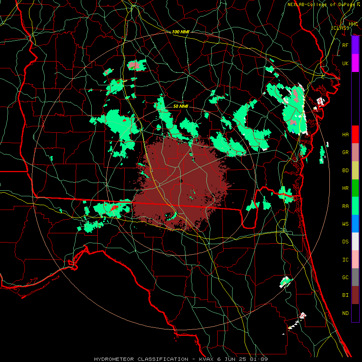
Task: Click the 'UK' legend label
Action: click(346, 63)
